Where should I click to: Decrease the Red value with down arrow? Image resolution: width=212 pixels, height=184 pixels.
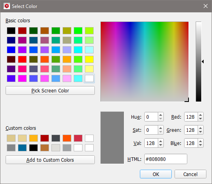click(200, 119)
